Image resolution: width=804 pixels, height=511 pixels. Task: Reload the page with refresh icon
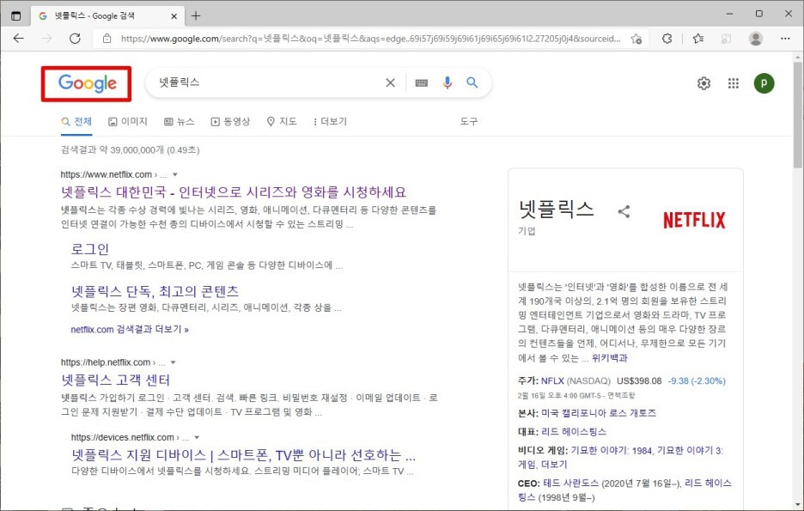[75, 39]
